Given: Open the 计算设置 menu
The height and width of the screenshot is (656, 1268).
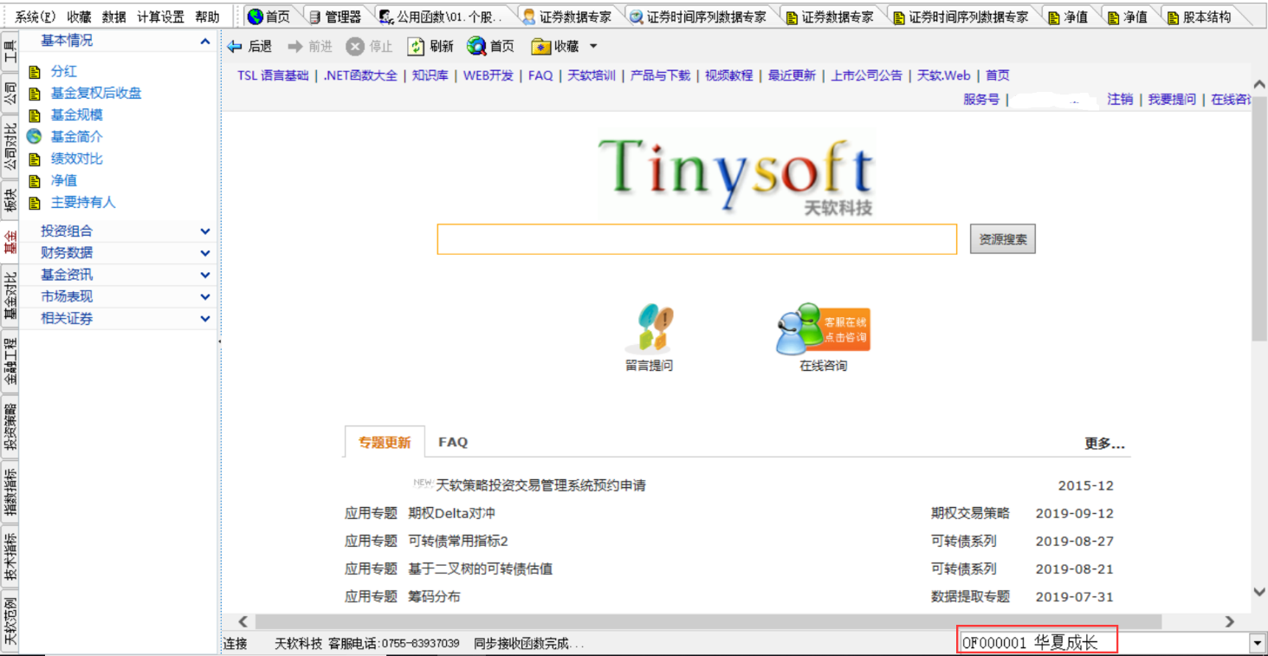Looking at the screenshot, I should (160, 16).
